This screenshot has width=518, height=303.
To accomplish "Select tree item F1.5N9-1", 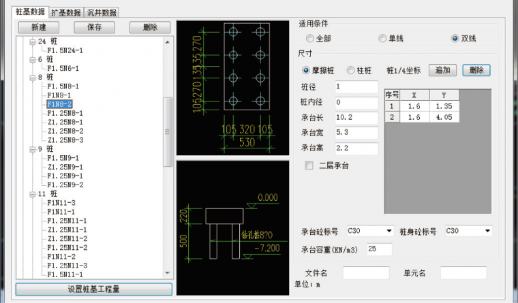I will pos(63,158).
